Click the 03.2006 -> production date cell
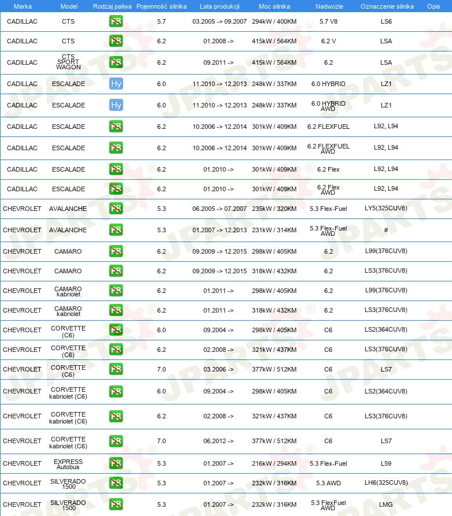 coord(218,369)
